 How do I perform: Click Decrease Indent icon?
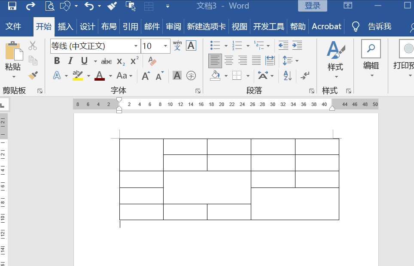283,45
